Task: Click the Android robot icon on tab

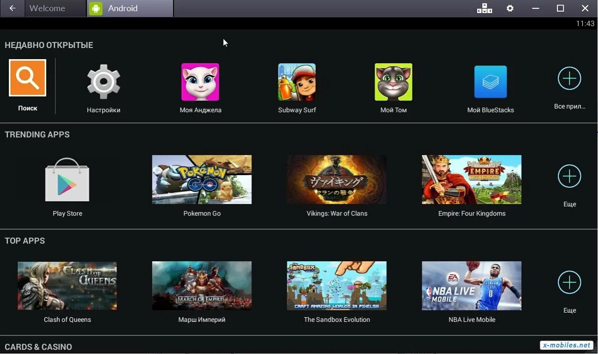Action: click(x=96, y=8)
